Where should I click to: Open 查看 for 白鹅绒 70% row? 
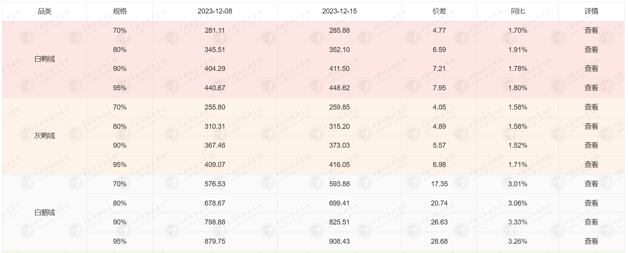(591, 184)
